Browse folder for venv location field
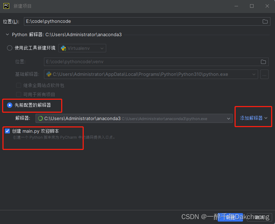This screenshot has width=275, height=224. (263, 62)
